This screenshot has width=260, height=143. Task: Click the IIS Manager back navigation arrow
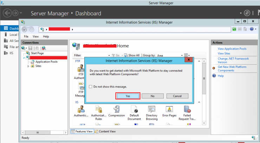tap(24, 30)
